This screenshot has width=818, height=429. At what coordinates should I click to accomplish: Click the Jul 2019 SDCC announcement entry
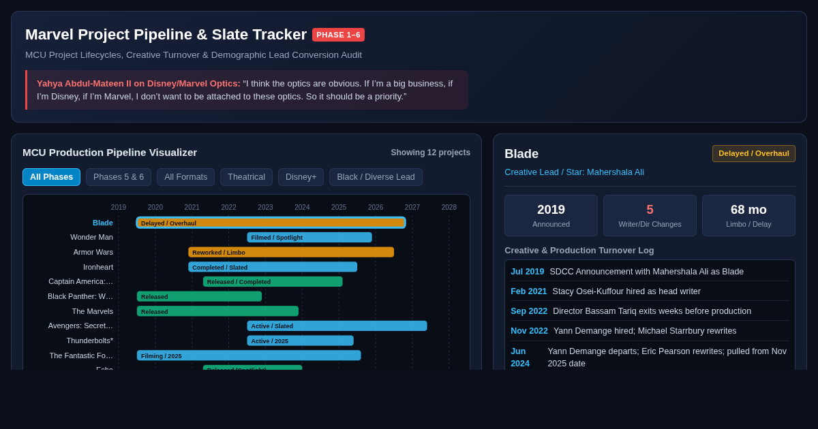[x=650, y=271]
